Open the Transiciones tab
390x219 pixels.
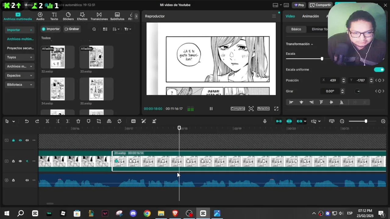99,16
